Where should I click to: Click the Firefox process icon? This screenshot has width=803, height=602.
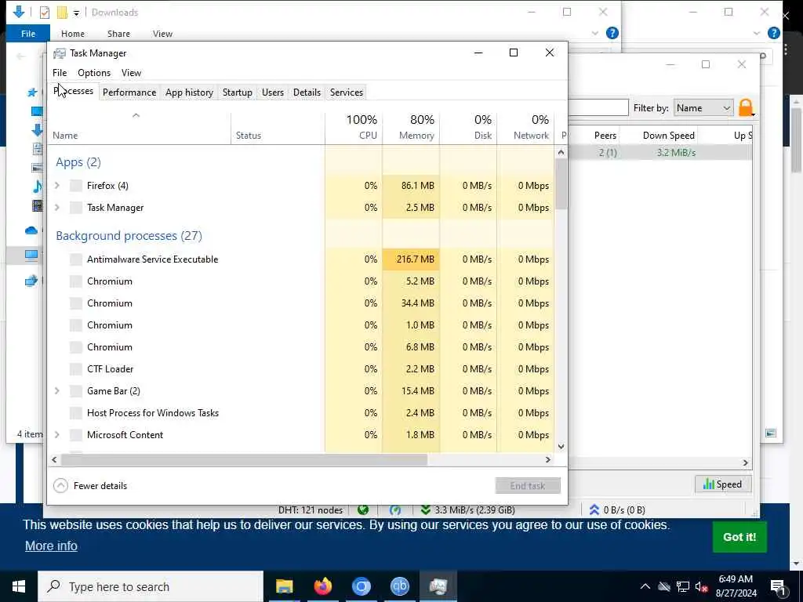[x=76, y=185]
